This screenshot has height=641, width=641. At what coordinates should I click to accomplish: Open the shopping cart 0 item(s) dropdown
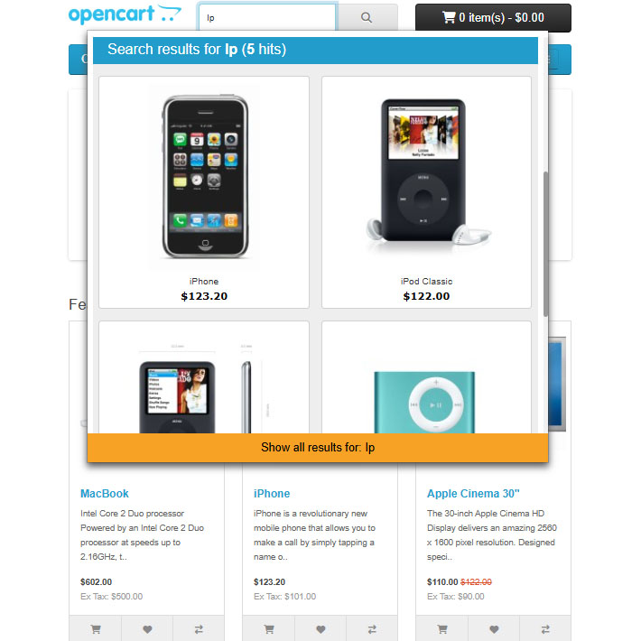493,17
